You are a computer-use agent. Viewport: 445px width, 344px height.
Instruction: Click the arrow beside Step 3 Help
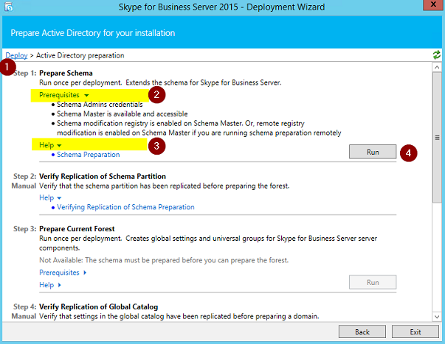pos(59,285)
